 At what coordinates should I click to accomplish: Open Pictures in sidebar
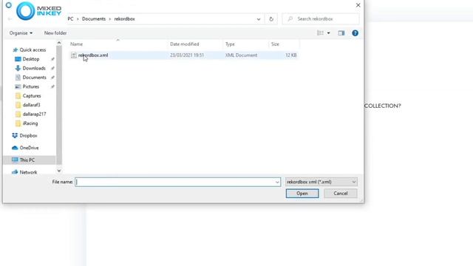[x=30, y=86]
